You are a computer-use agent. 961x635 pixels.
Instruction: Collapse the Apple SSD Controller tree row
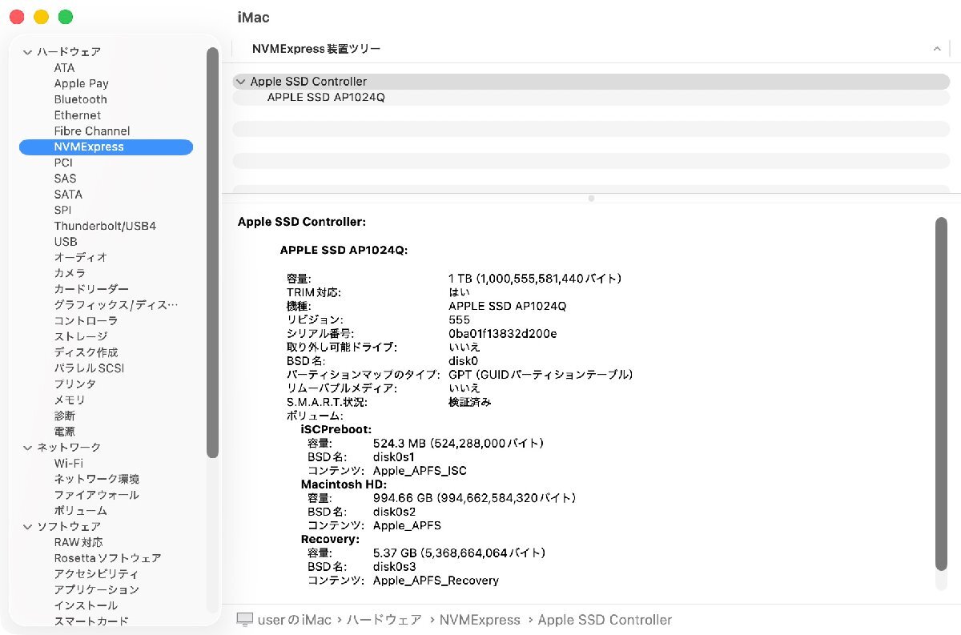coord(240,82)
